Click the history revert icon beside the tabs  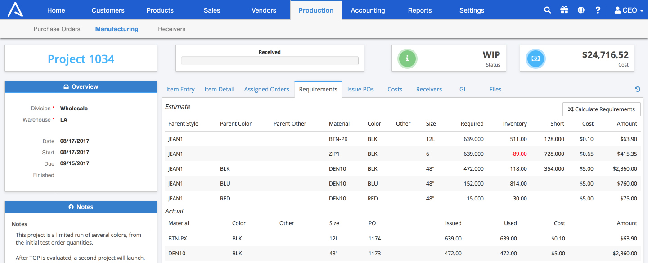tap(638, 89)
